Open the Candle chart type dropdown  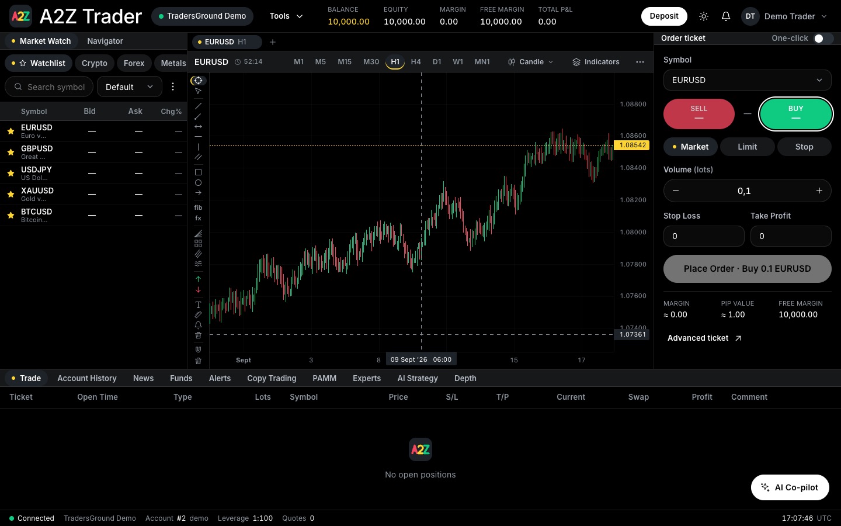click(x=530, y=62)
